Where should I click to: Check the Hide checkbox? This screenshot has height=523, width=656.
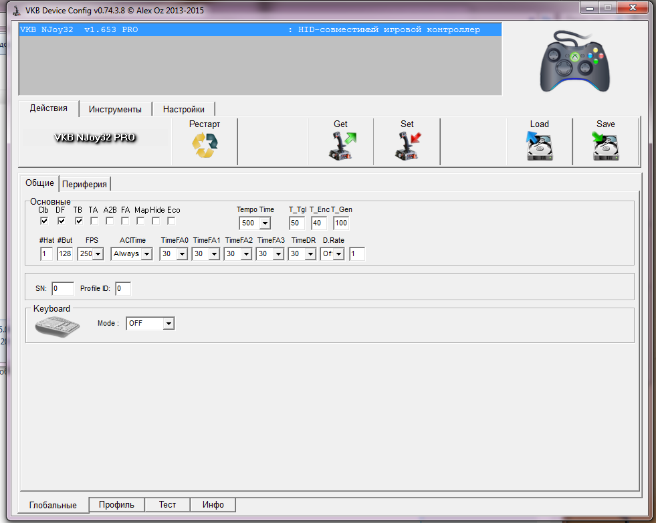coord(156,221)
